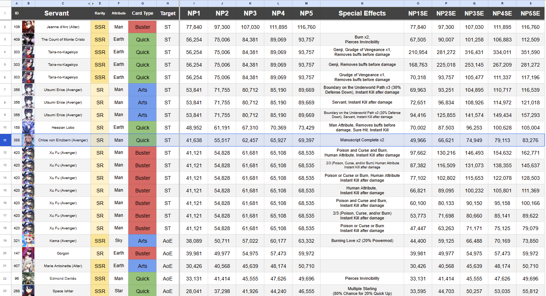
Task: Select the Jeanne d'Arc (Alter) name cell
Action: click(x=63, y=27)
